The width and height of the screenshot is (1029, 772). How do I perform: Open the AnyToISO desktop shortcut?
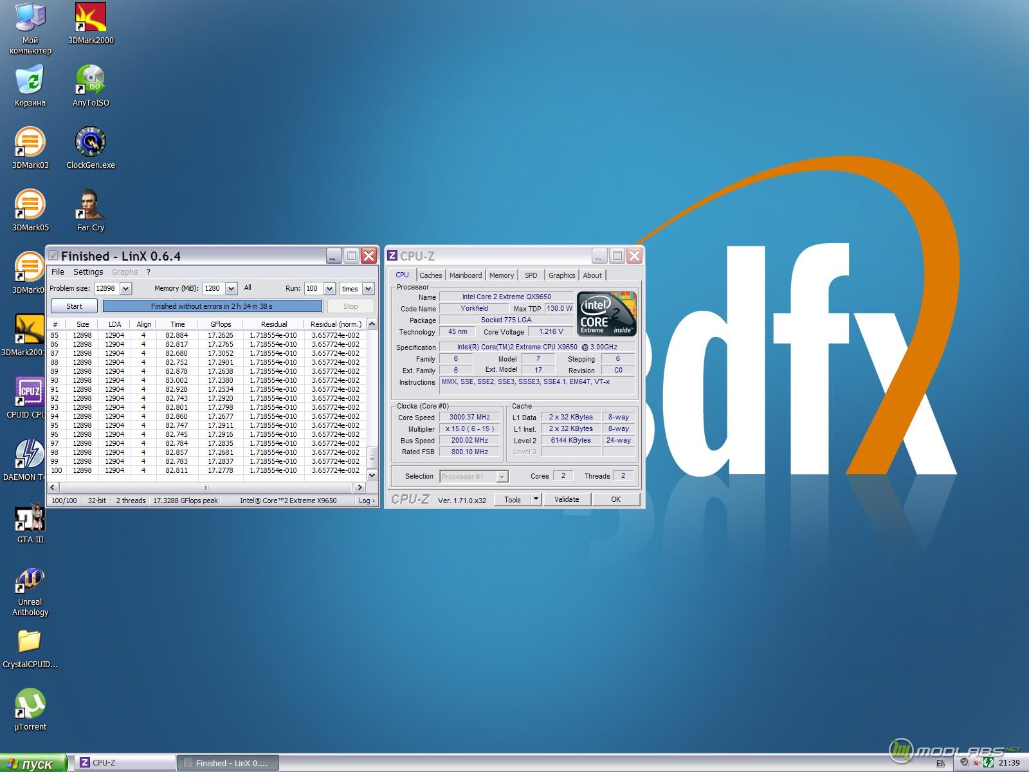(91, 81)
